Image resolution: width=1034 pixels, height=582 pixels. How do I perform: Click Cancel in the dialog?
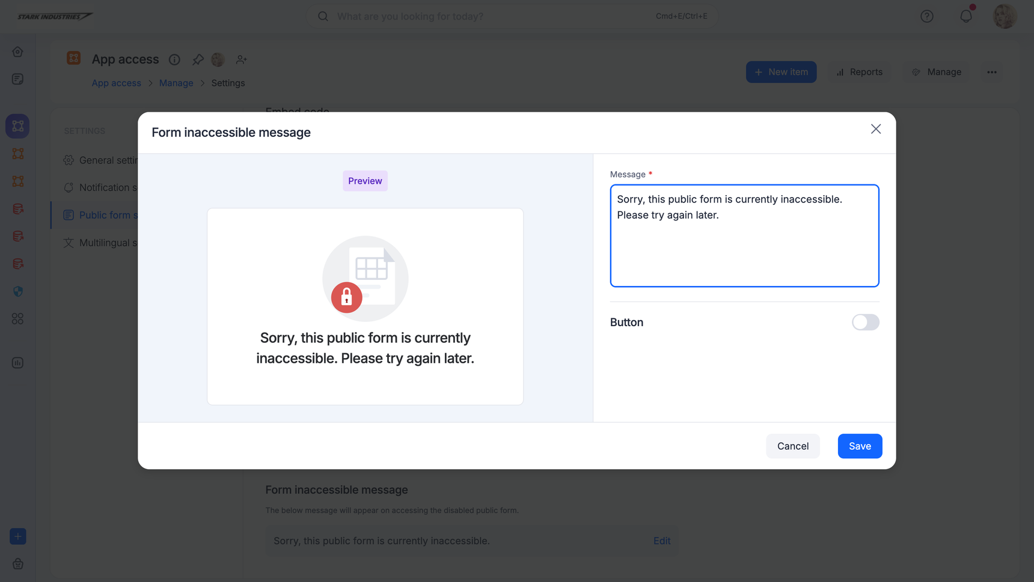click(x=792, y=446)
